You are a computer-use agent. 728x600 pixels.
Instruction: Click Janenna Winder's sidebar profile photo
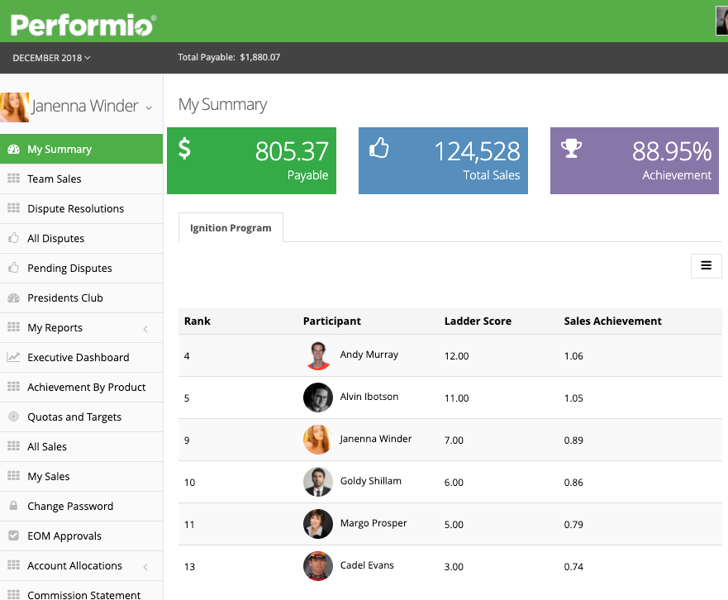14,107
